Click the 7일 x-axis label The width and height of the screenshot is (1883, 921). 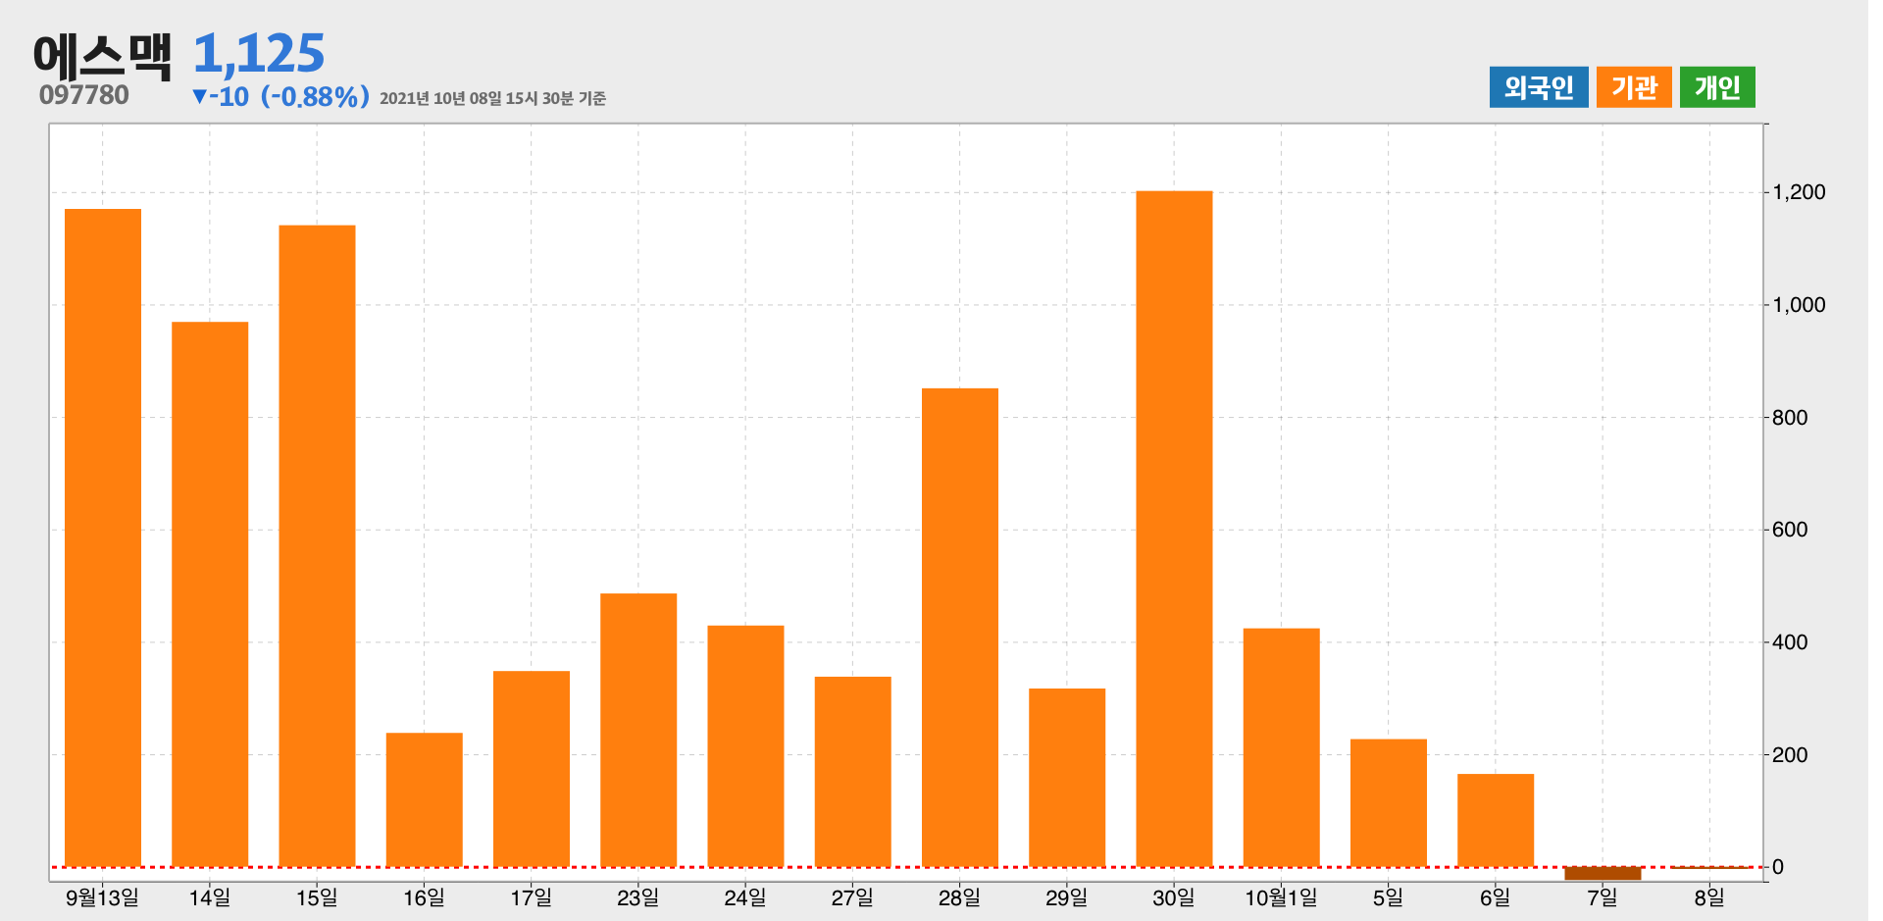pyautogui.click(x=1603, y=897)
